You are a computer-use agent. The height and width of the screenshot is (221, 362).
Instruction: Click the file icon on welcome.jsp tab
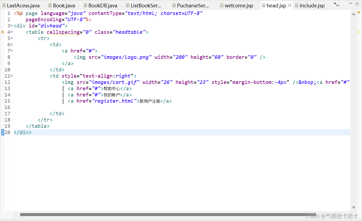click(222, 5)
